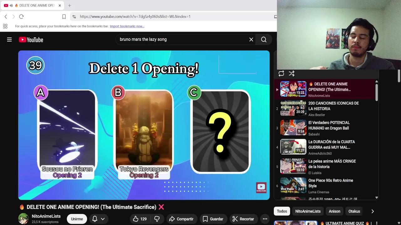Open NitoAnimeLists channel avatar
The image size is (401, 225).
point(23,219)
